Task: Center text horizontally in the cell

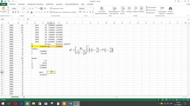Action: click(x=39, y=12)
